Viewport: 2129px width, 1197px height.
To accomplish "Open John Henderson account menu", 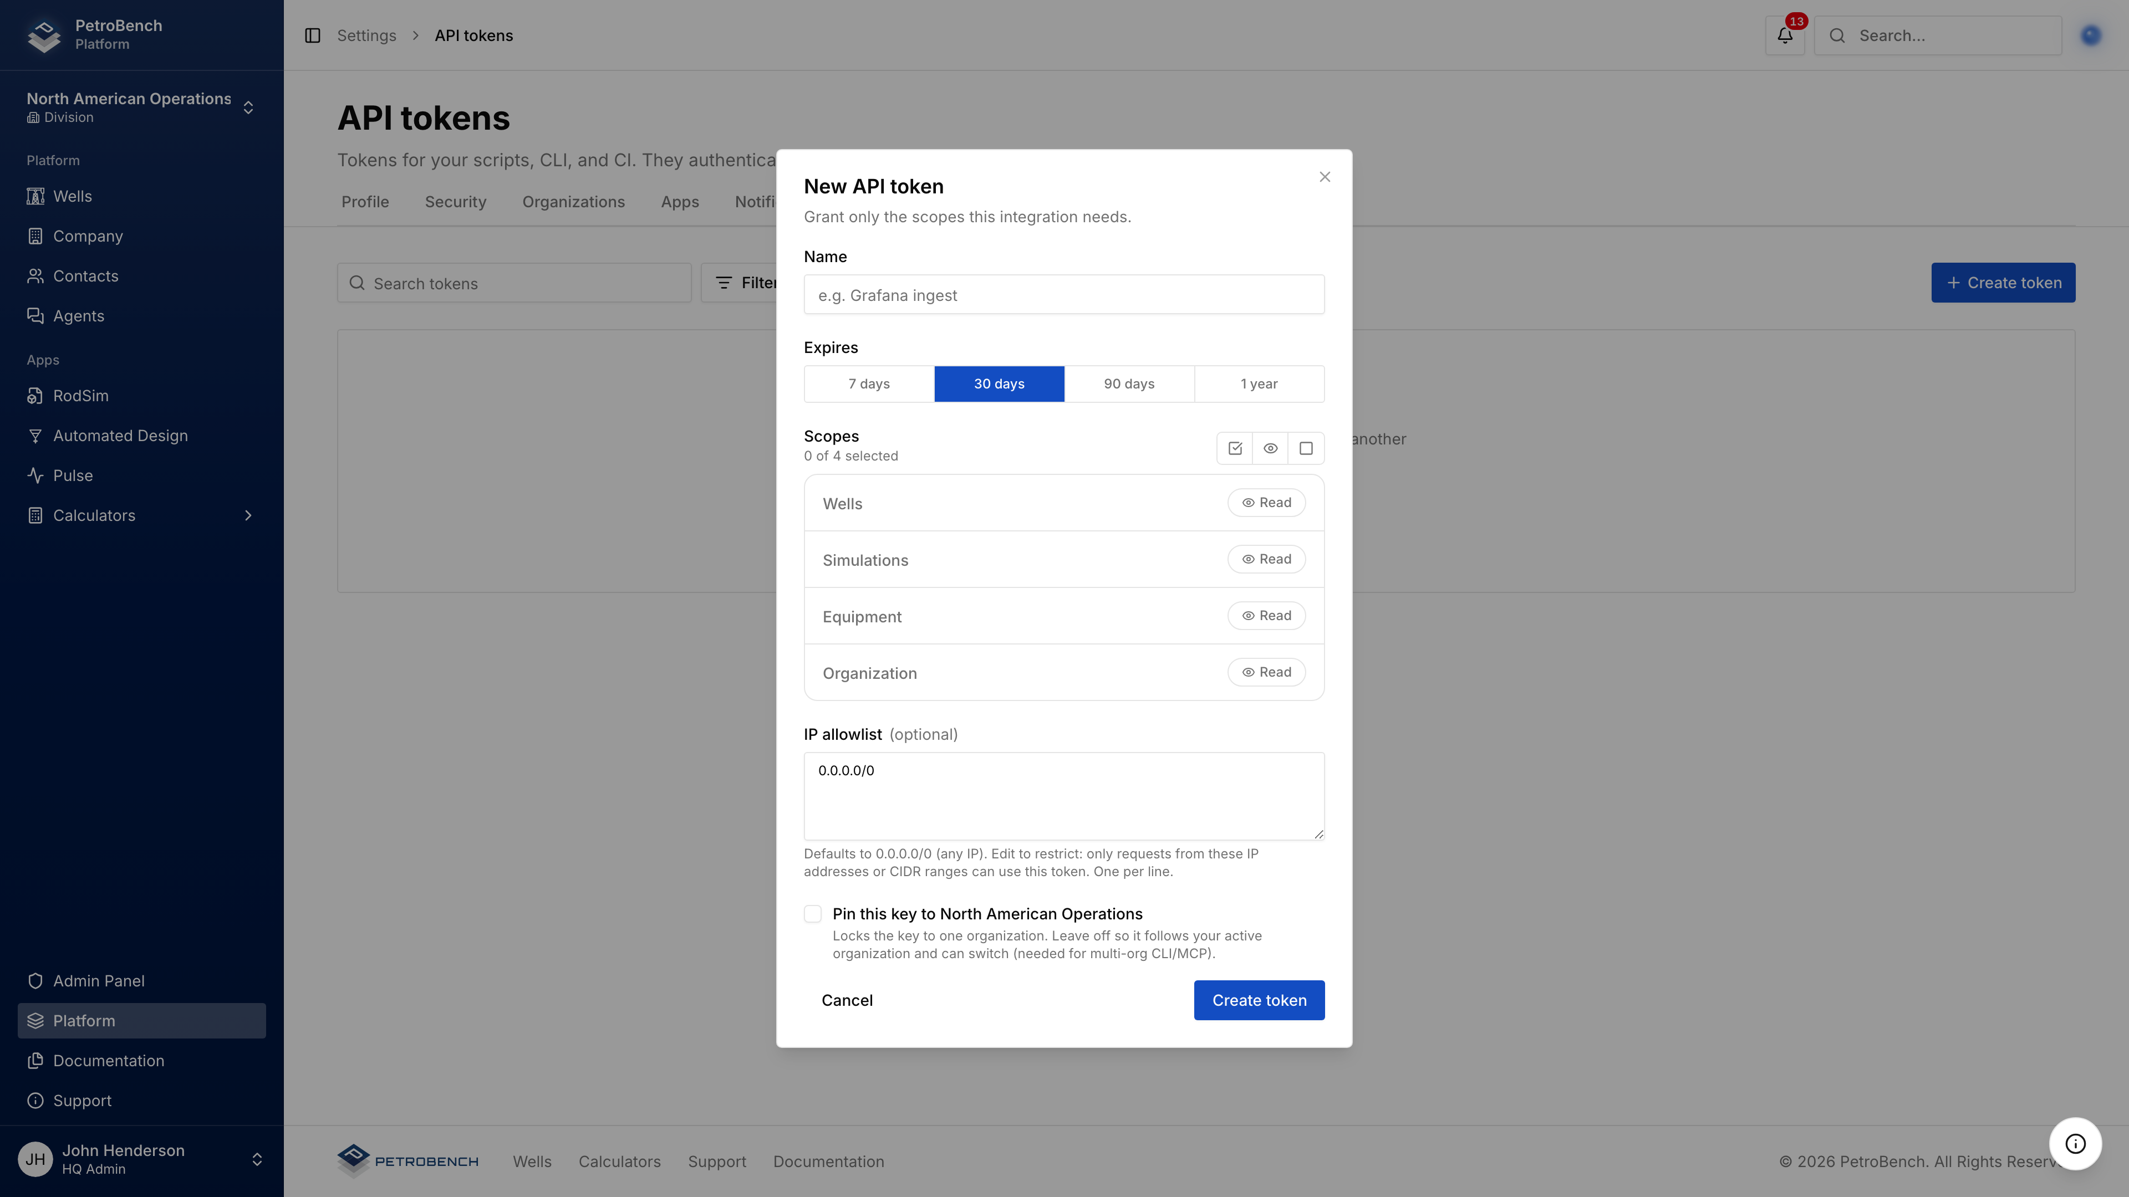I will pos(141,1160).
